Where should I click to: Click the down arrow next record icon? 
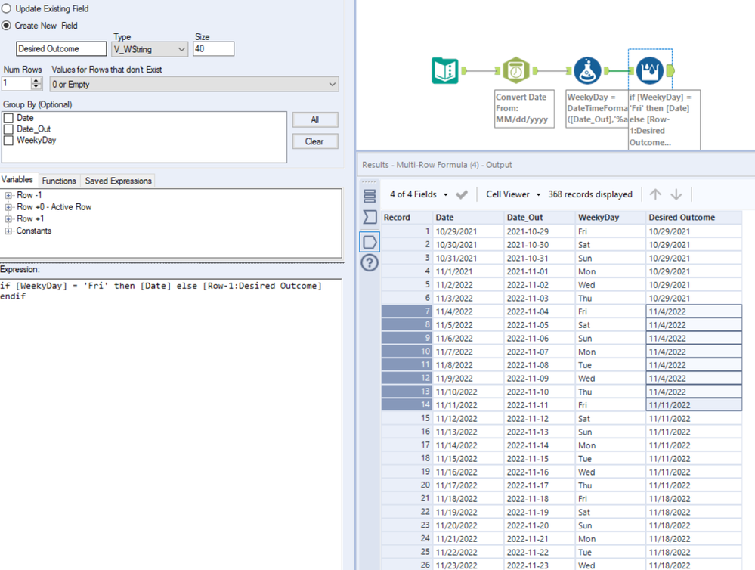coord(676,194)
